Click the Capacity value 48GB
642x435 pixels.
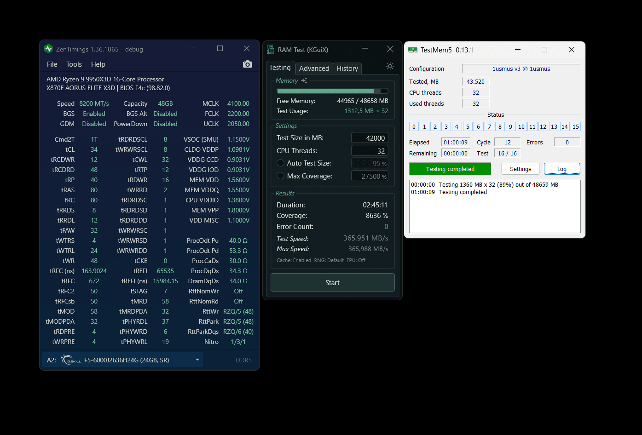165,103
